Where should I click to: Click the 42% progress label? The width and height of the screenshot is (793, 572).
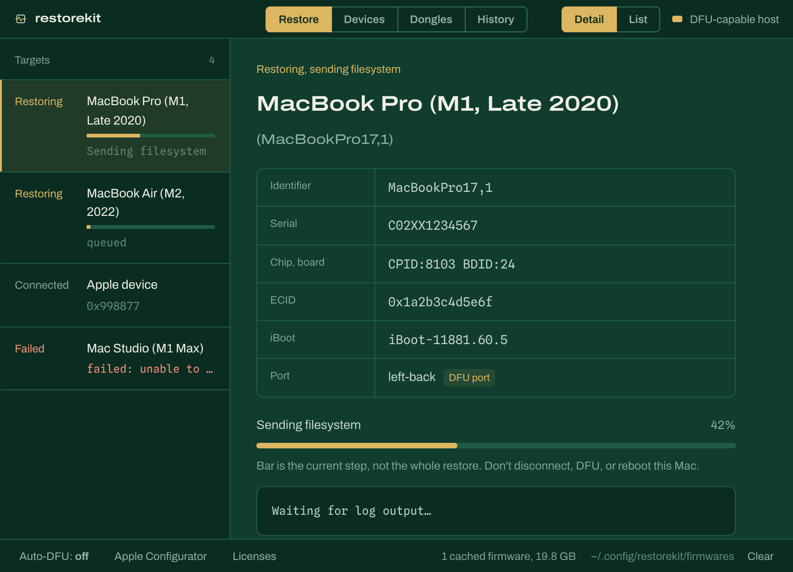pyautogui.click(x=723, y=425)
